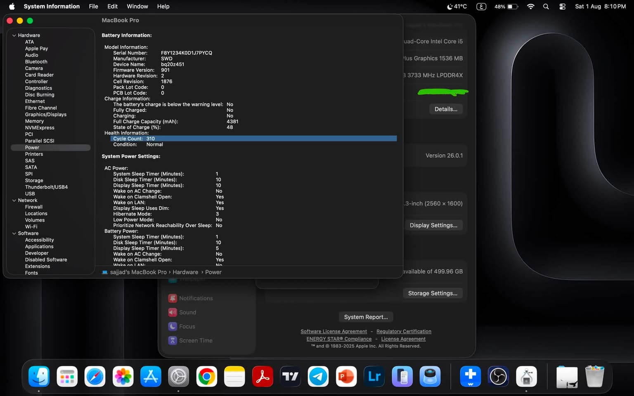Select Thunderbolt/USB4 item
Screen dimensions: 634x396
(46, 187)
